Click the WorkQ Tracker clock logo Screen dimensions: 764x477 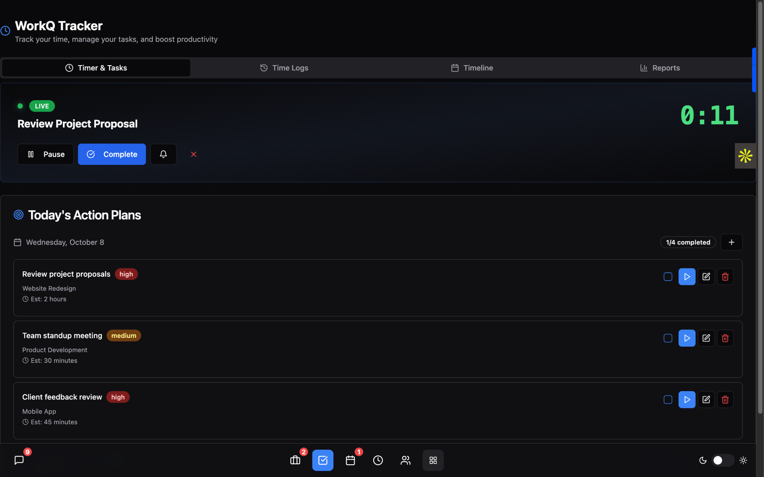coord(5,31)
